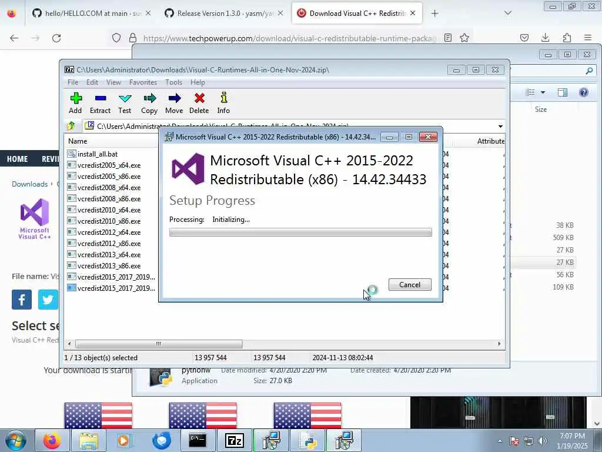Screen dimensions: 602x452
Task: Select vcredist2012_x64.exe in the list
Action: 109,232
